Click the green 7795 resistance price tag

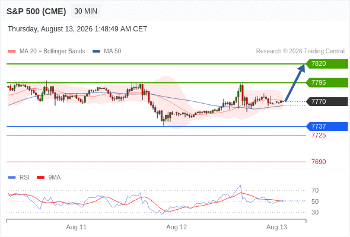327,83
